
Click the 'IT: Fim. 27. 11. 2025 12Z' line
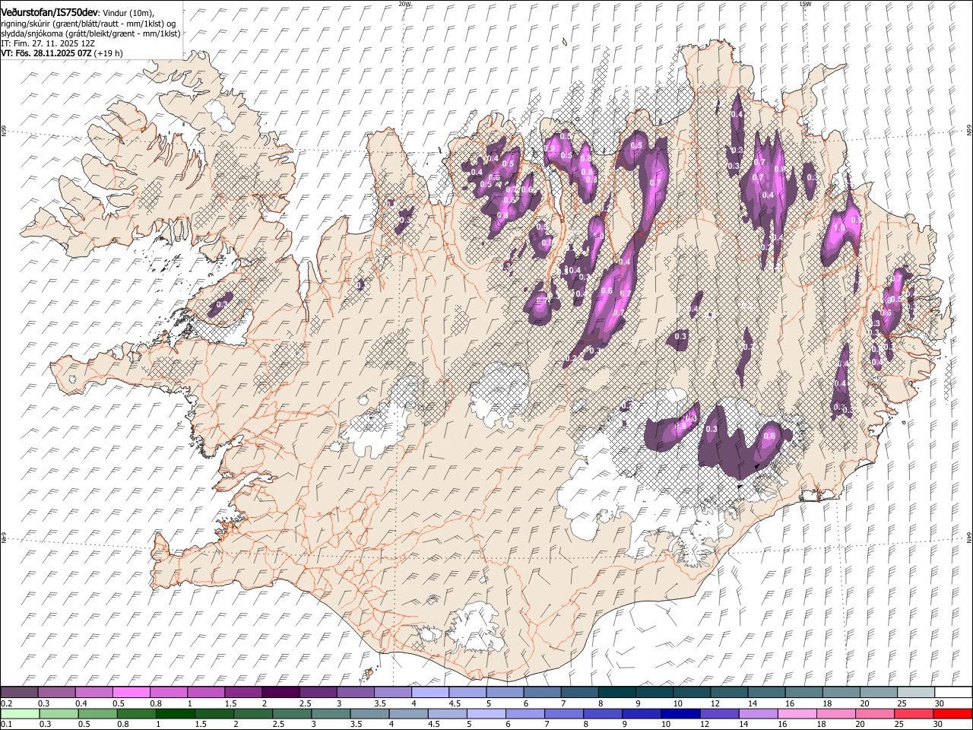tap(48, 43)
